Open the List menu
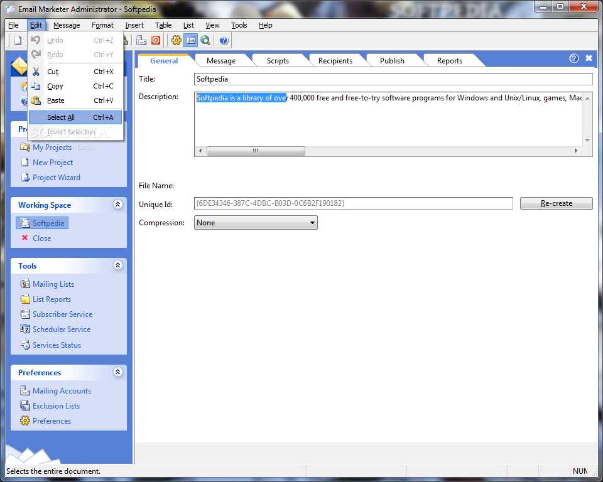 coord(188,25)
